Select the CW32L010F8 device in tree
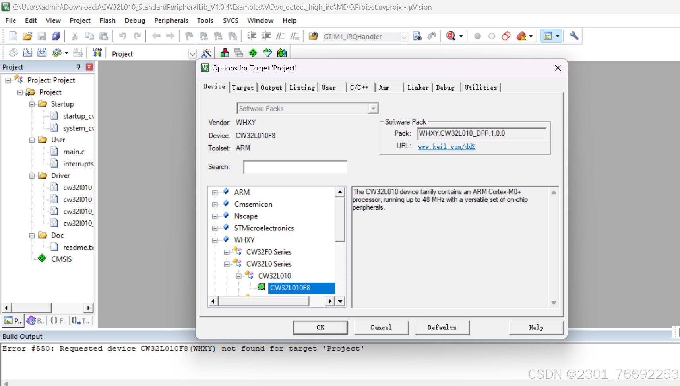 point(301,288)
